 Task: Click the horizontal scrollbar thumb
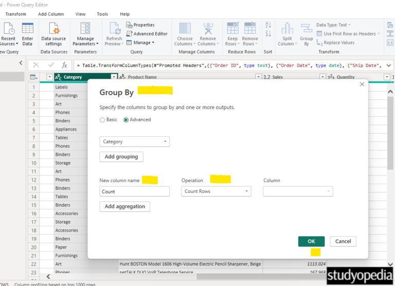pyautogui.click(x=262, y=276)
